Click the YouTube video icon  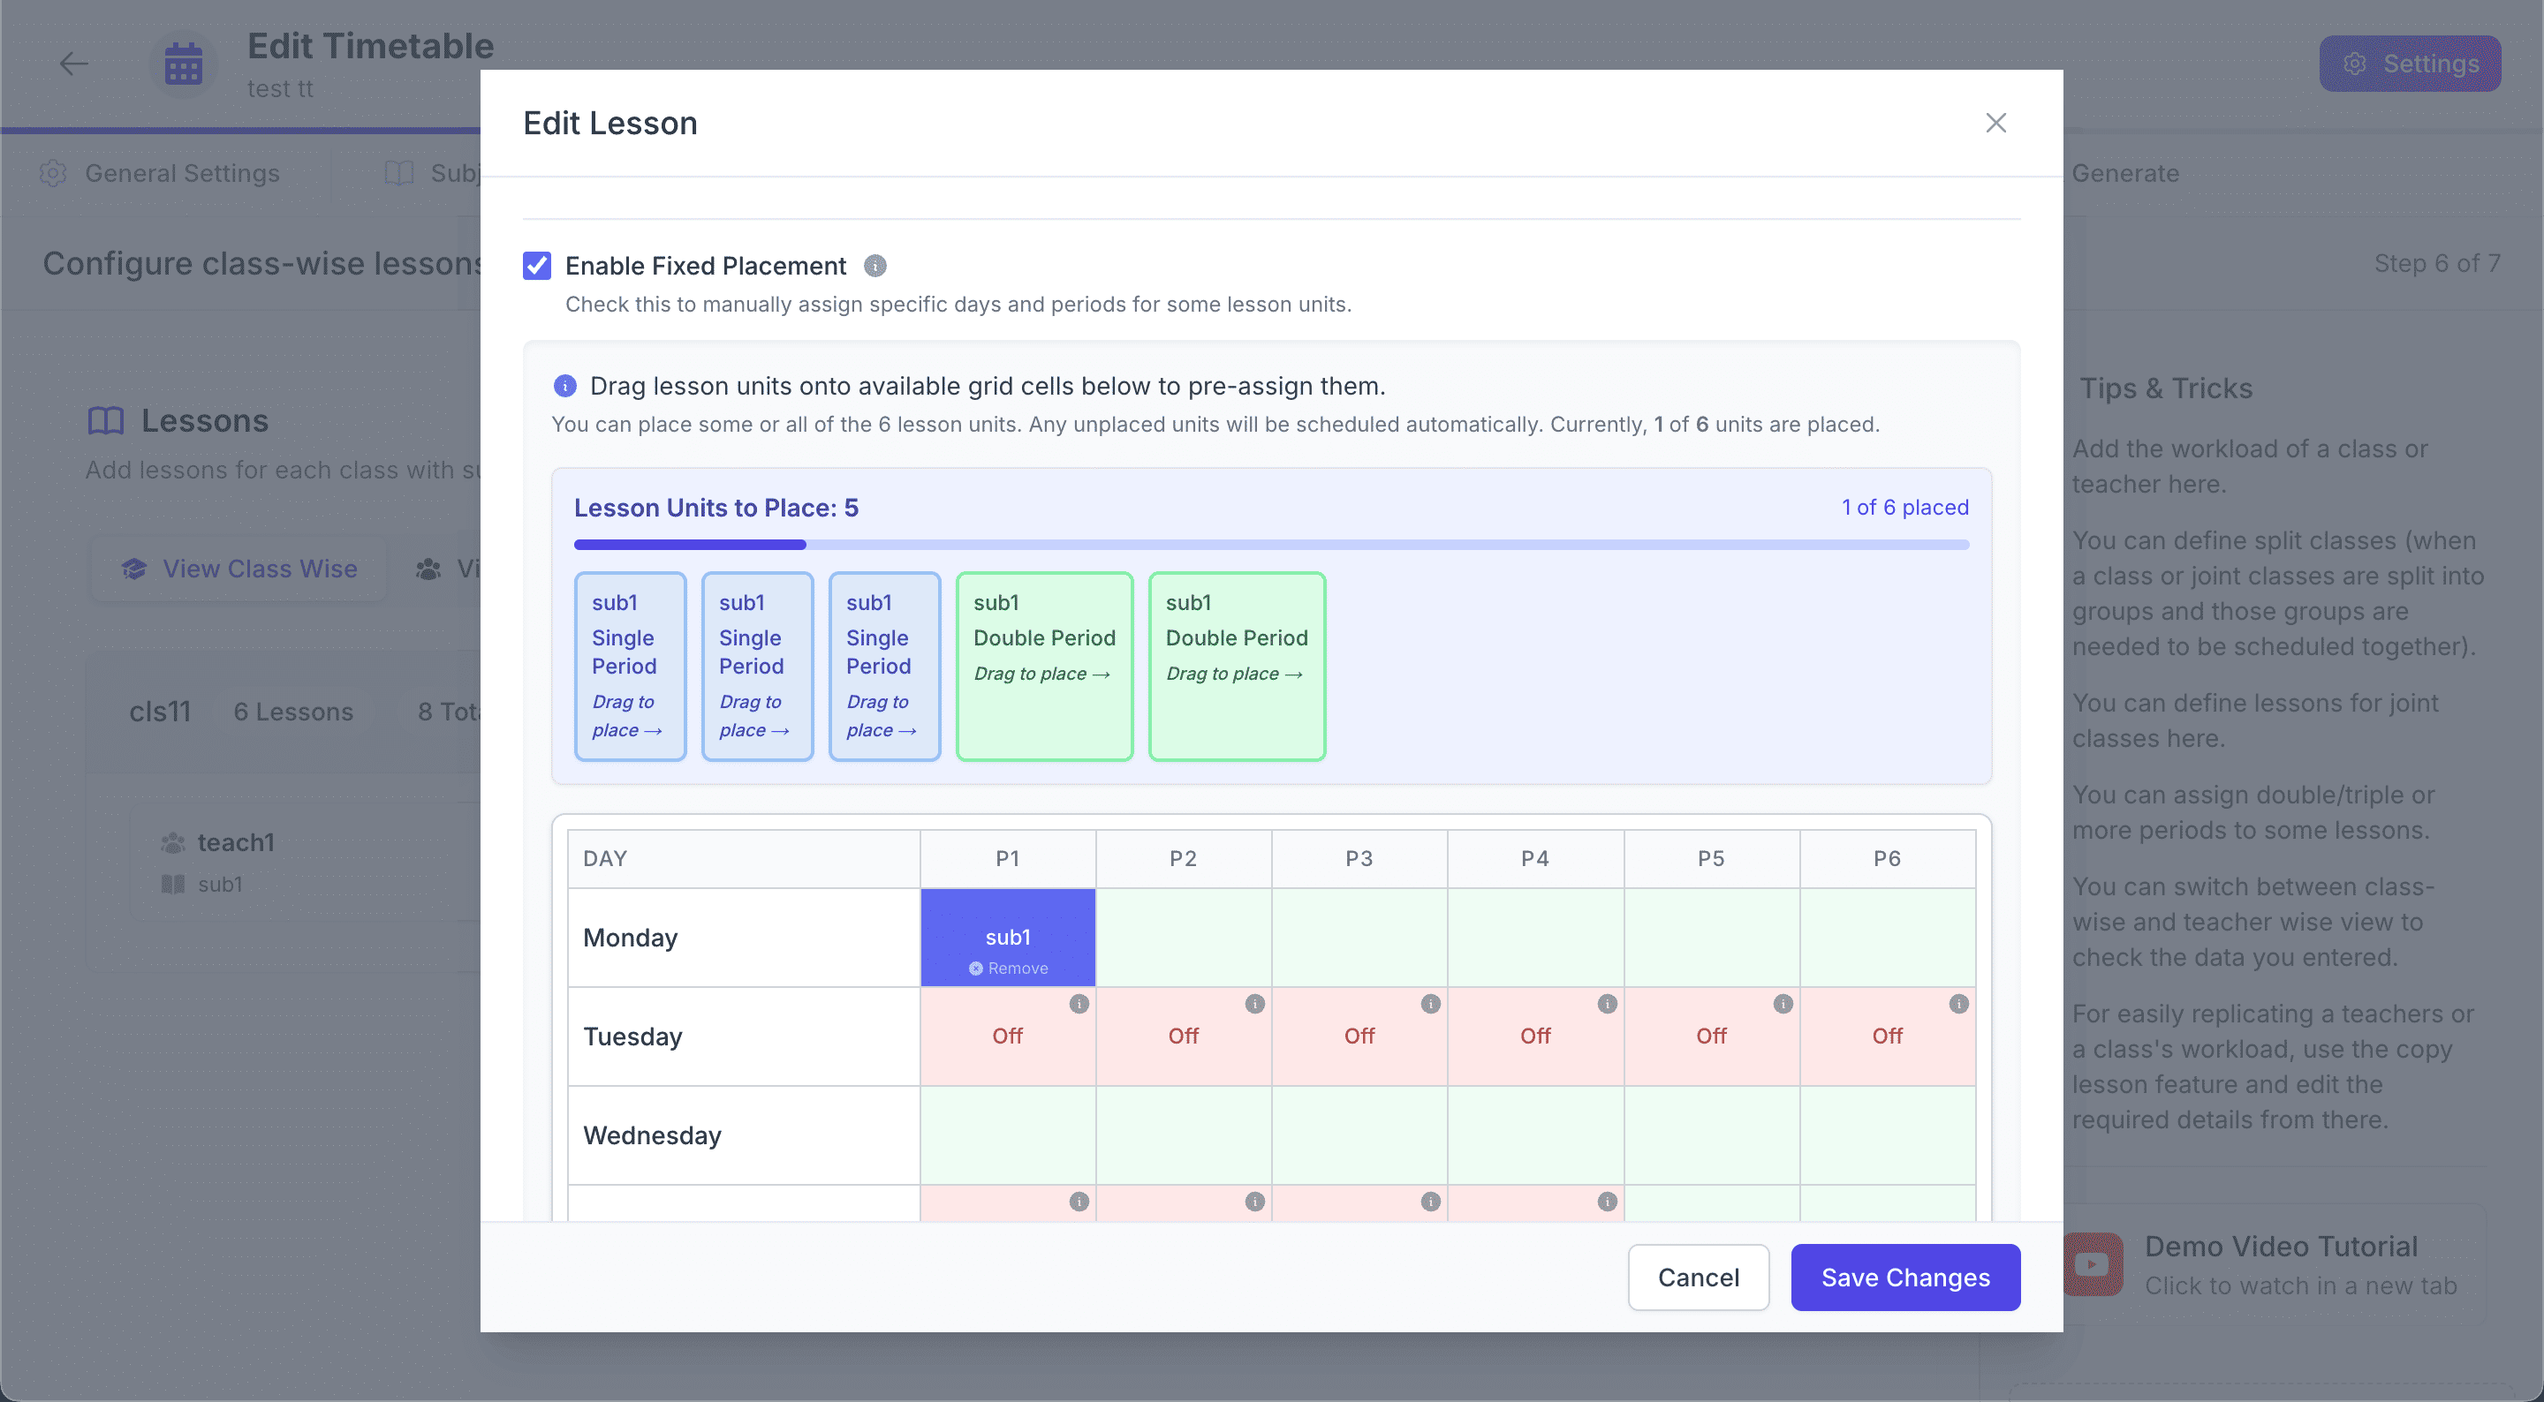point(2093,1265)
